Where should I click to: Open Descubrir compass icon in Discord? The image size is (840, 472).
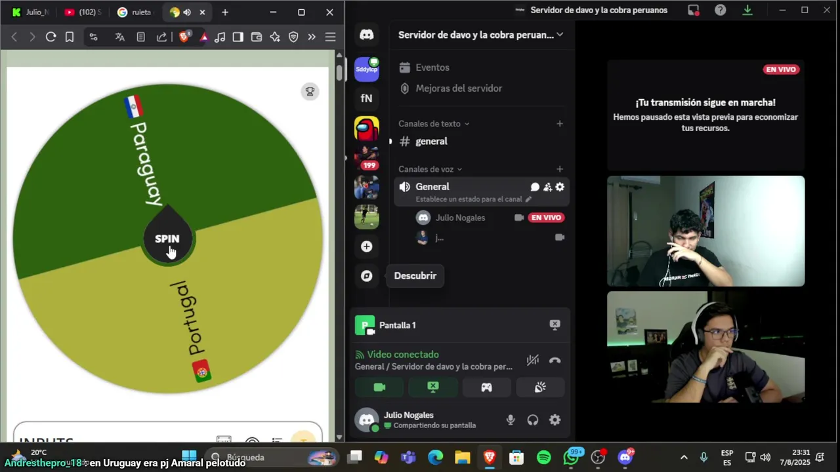(x=367, y=276)
